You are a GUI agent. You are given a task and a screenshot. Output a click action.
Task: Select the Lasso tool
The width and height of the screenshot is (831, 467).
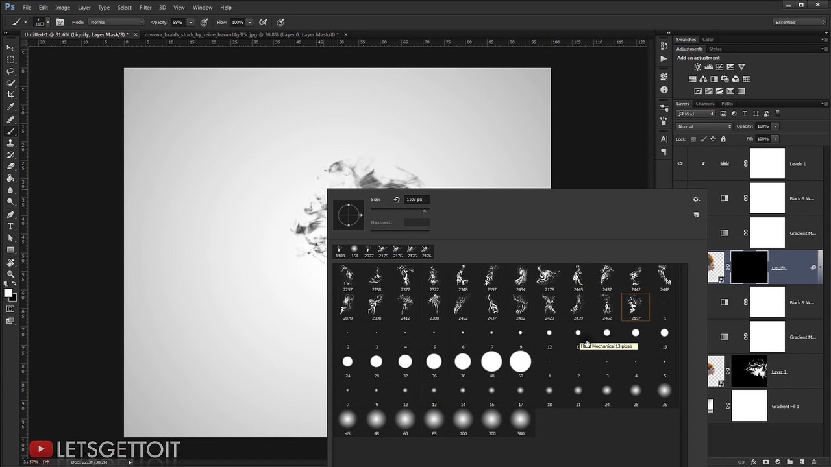coord(10,71)
